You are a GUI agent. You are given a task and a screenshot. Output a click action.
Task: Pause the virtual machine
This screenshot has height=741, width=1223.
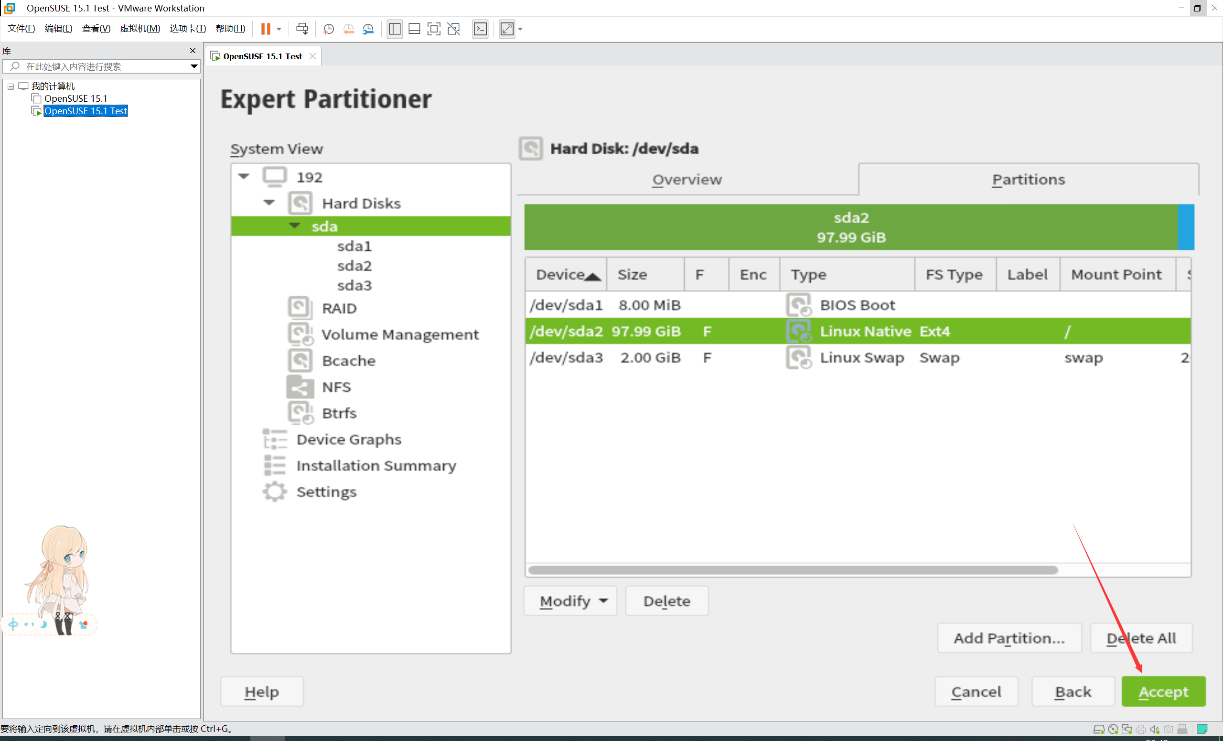(266, 29)
